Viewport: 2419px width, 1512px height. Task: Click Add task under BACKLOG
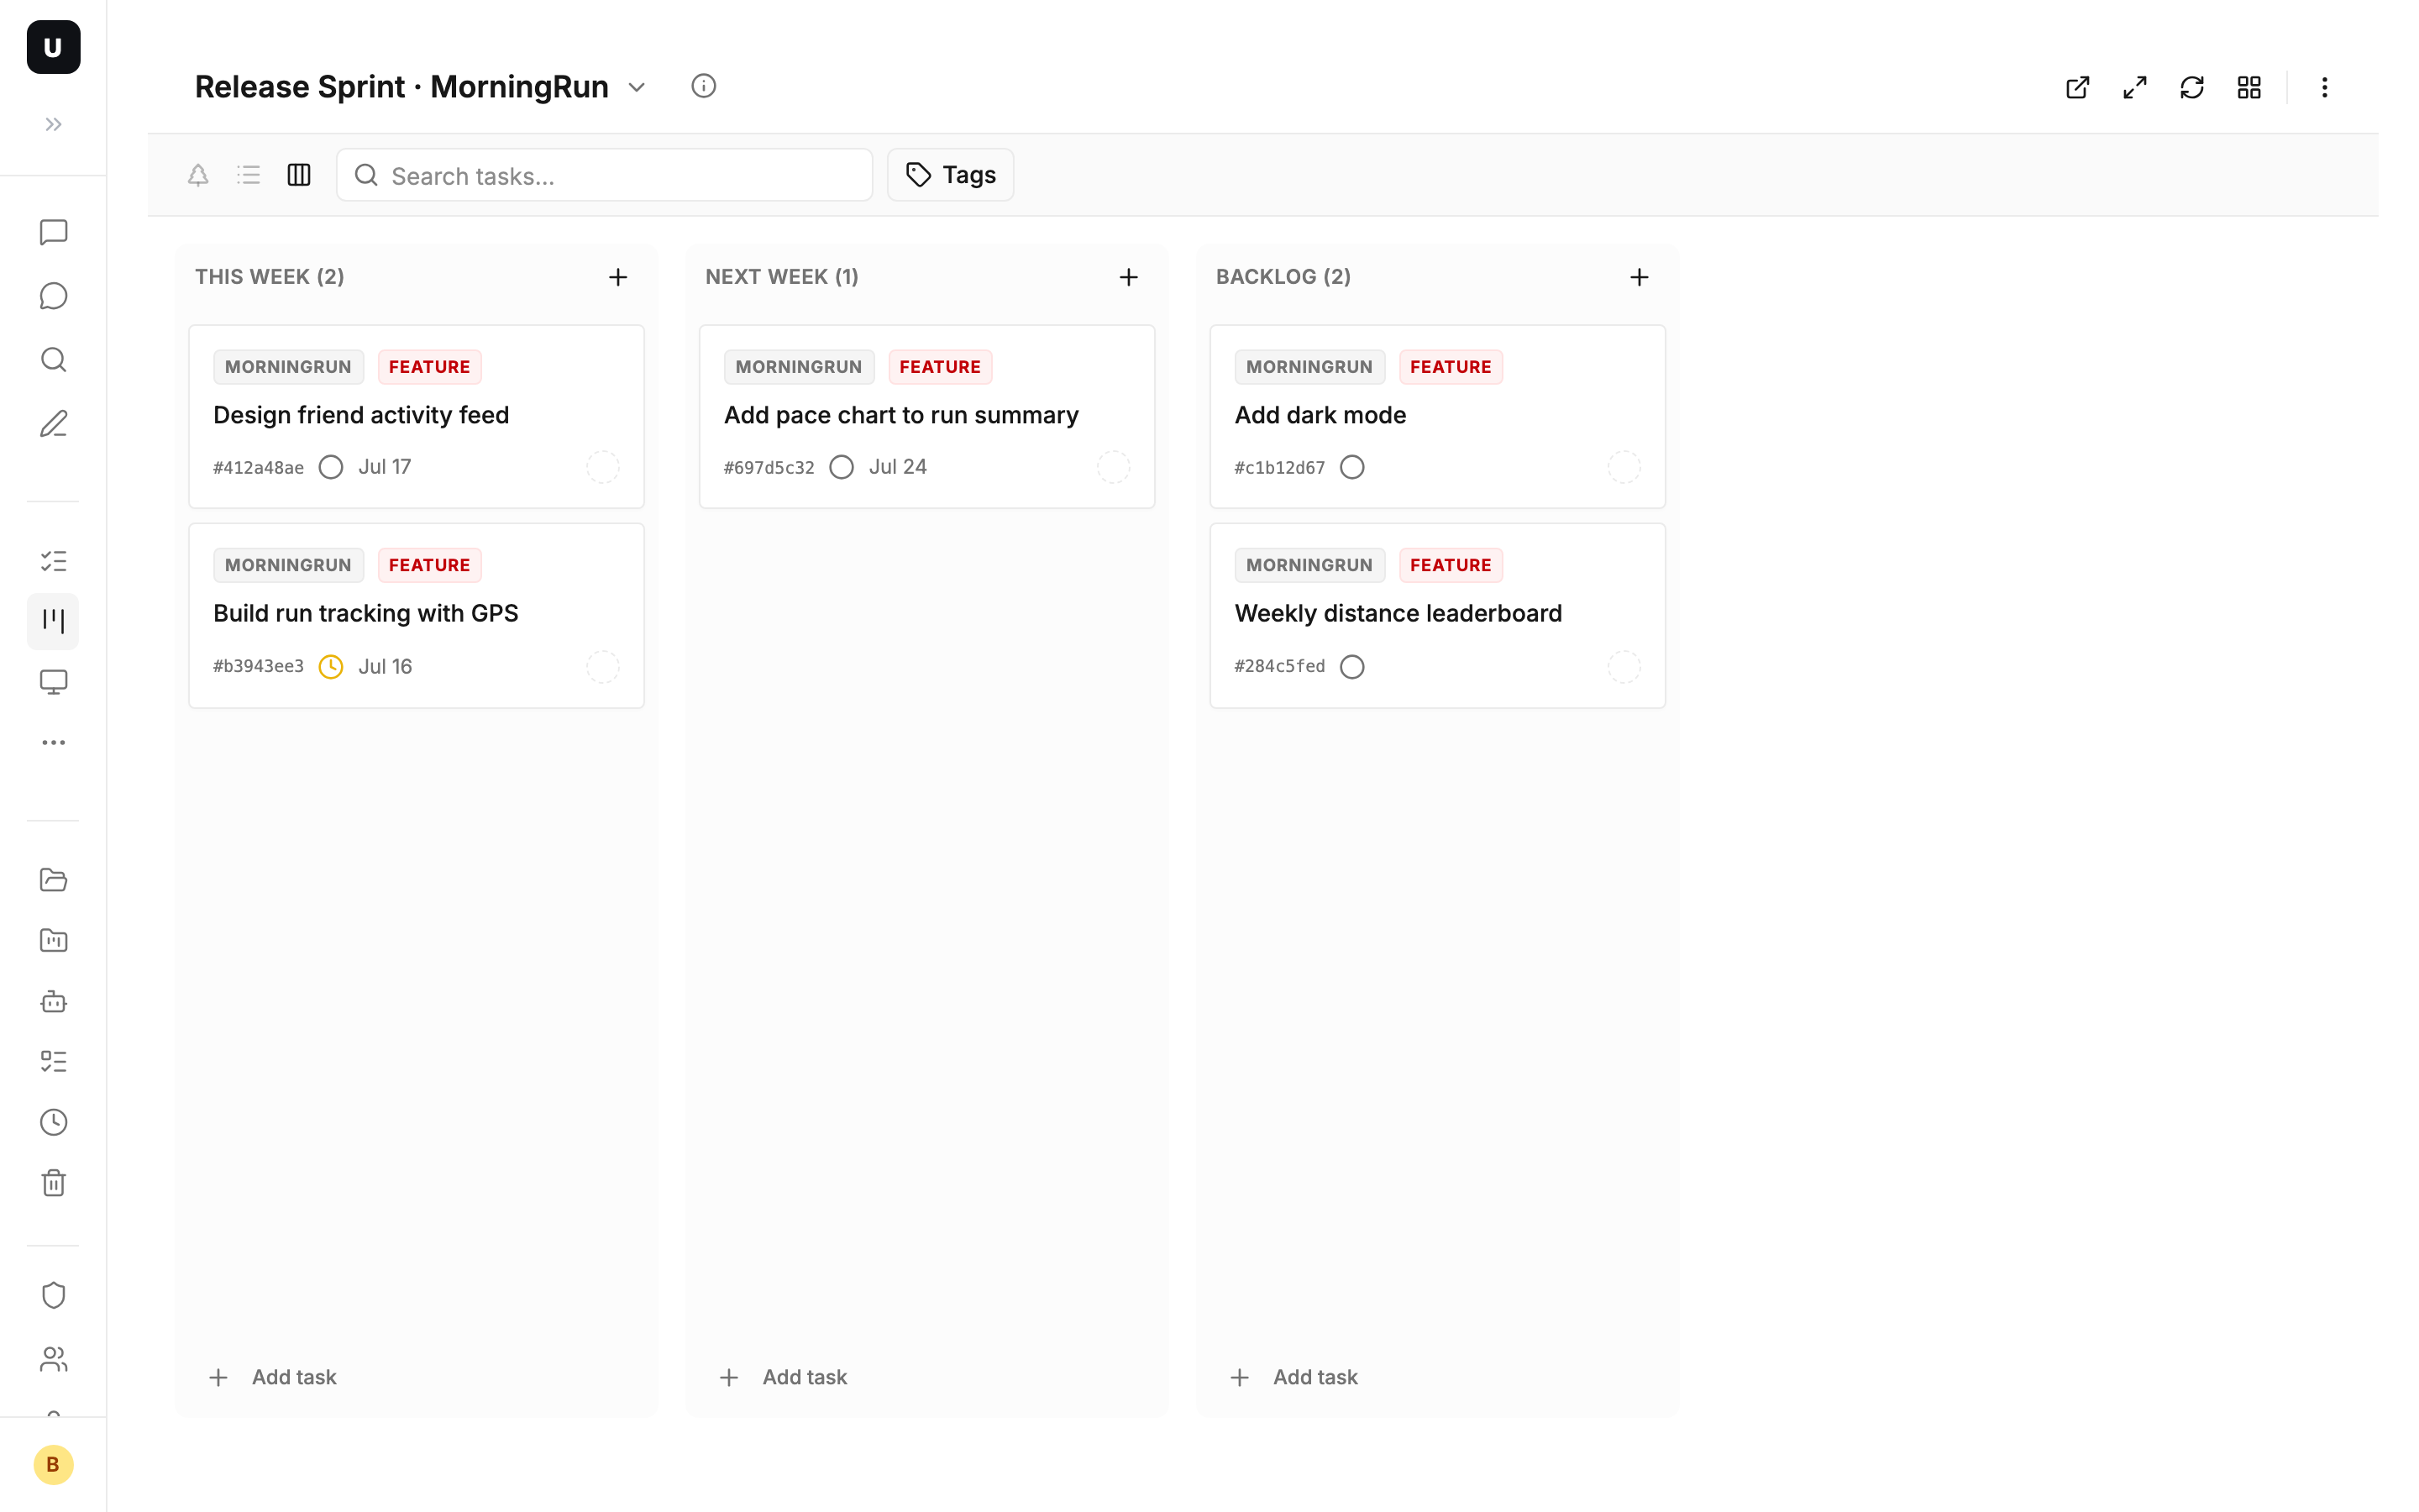[1294, 1377]
